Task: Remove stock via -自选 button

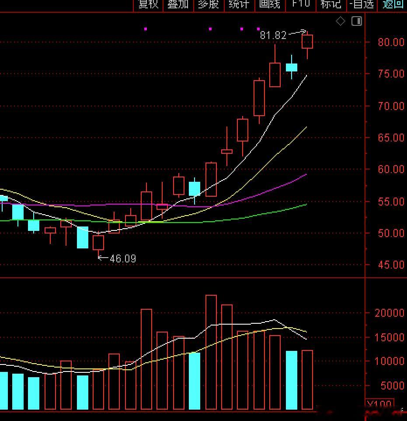Action: click(362, 4)
